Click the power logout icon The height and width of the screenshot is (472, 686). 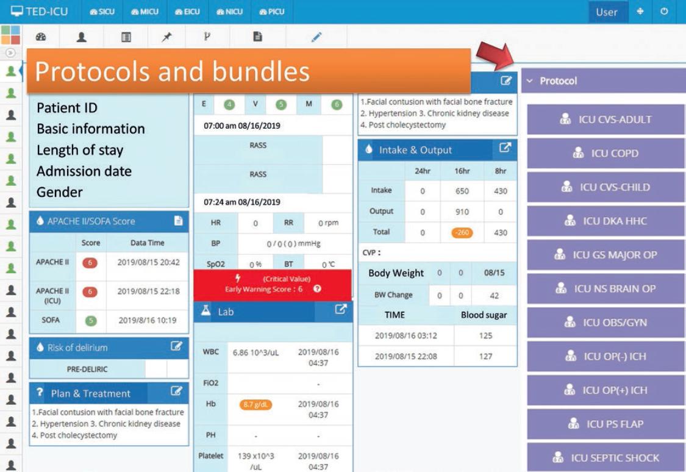(665, 12)
